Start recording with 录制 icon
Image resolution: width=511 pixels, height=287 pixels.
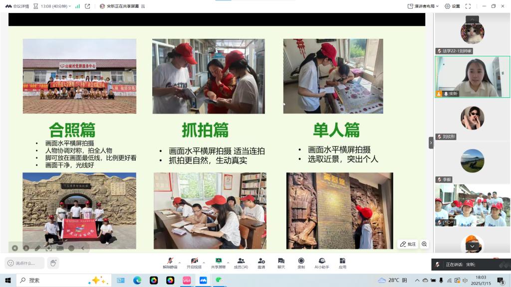click(301, 263)
